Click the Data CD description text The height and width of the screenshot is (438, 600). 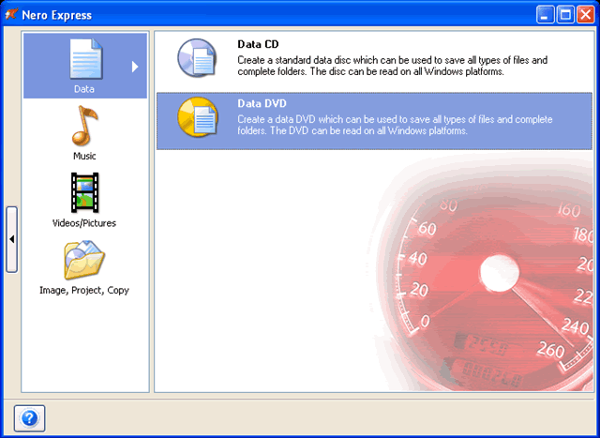click(x=391, y=67)
